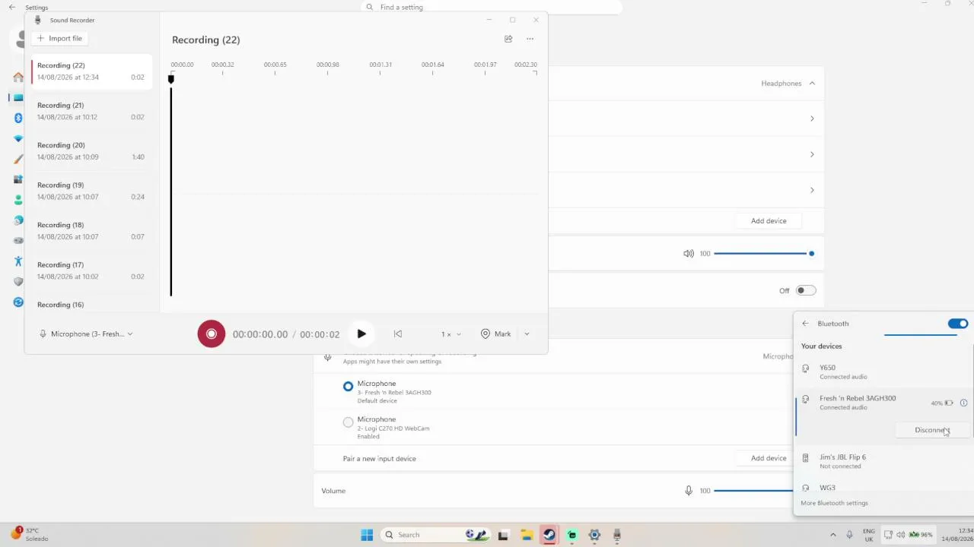Select Recording (17) in the list
Image resolution: width=974 pixels, height=547 pixels.
coord(91,270)
